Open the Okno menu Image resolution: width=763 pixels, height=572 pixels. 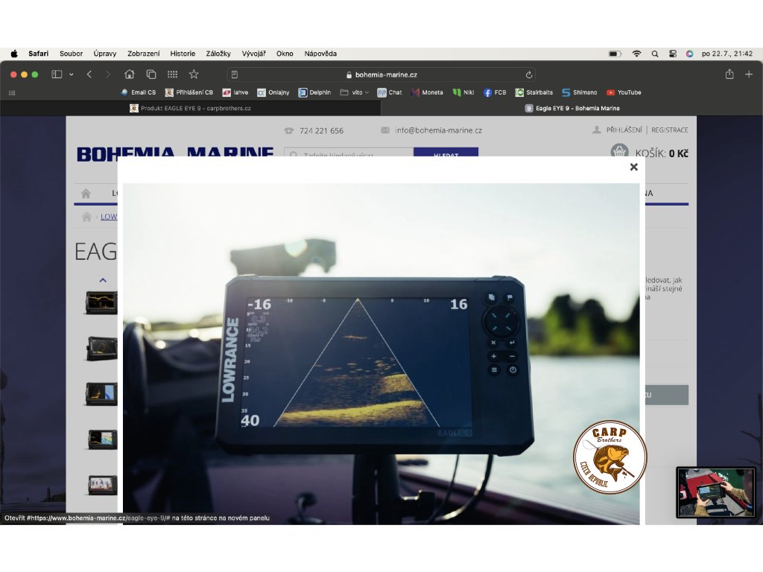coord(285,54)
